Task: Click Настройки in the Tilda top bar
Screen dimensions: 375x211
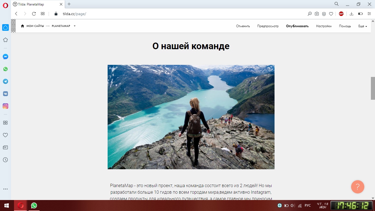Action: pos(324,26)
